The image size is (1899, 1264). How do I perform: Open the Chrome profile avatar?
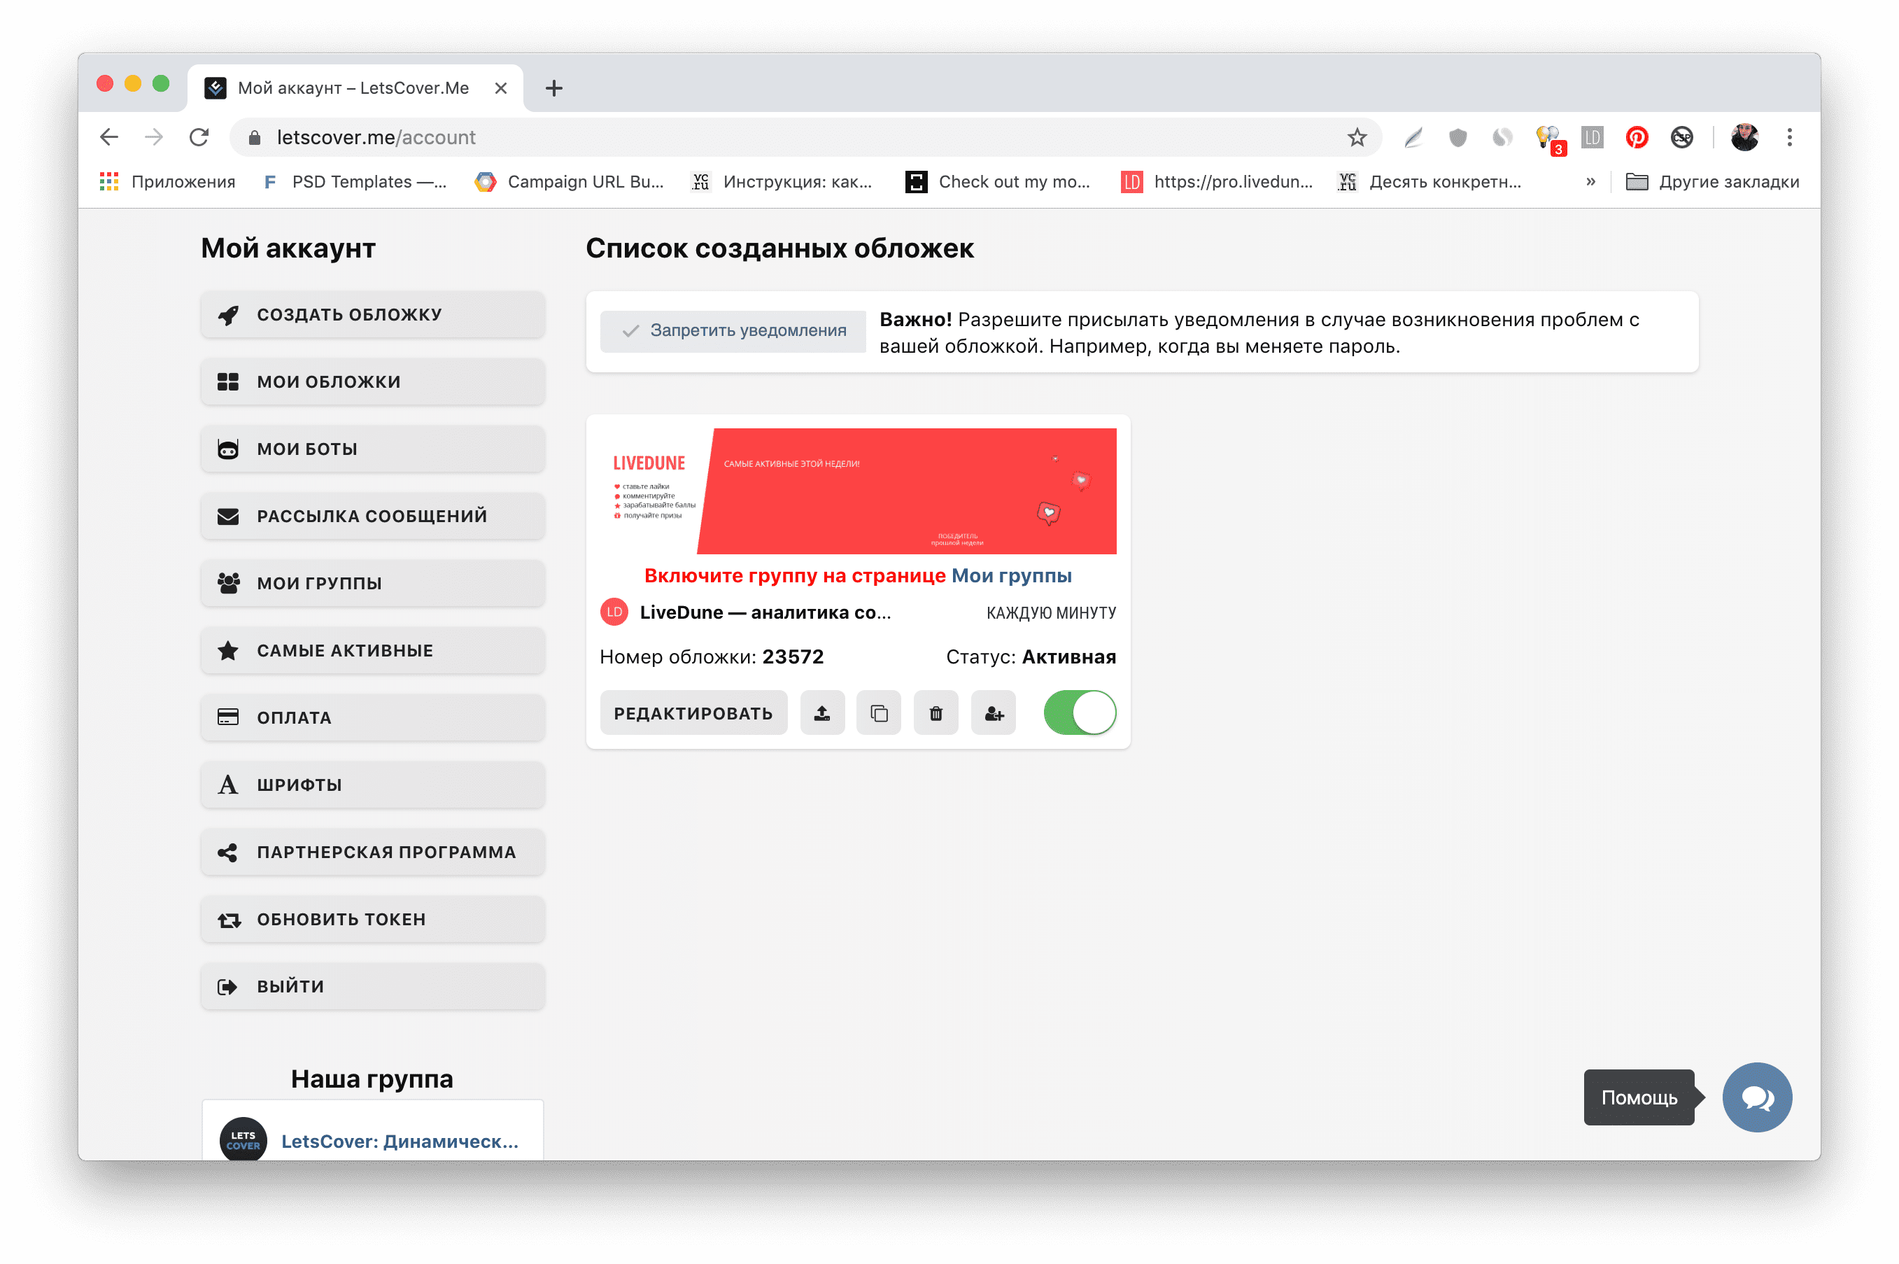(1744, 137)
